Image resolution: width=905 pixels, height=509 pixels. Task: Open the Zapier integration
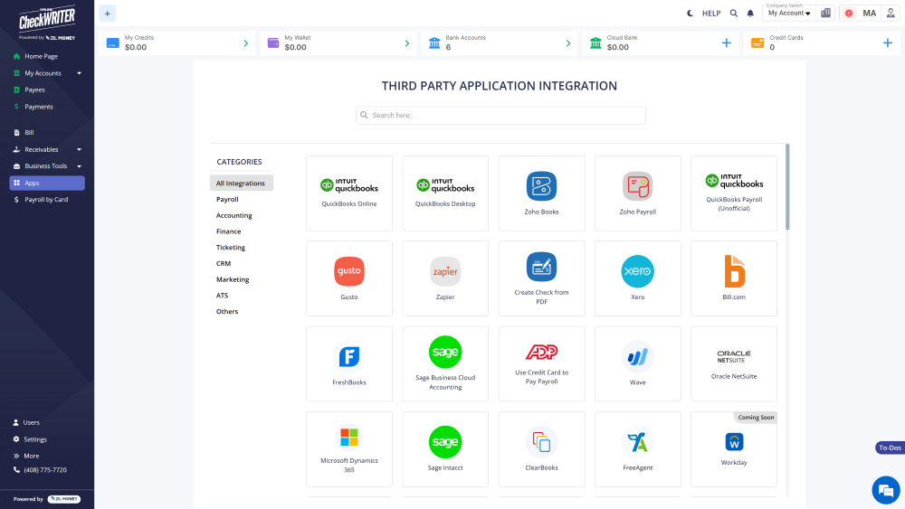[x=445, y=271]
